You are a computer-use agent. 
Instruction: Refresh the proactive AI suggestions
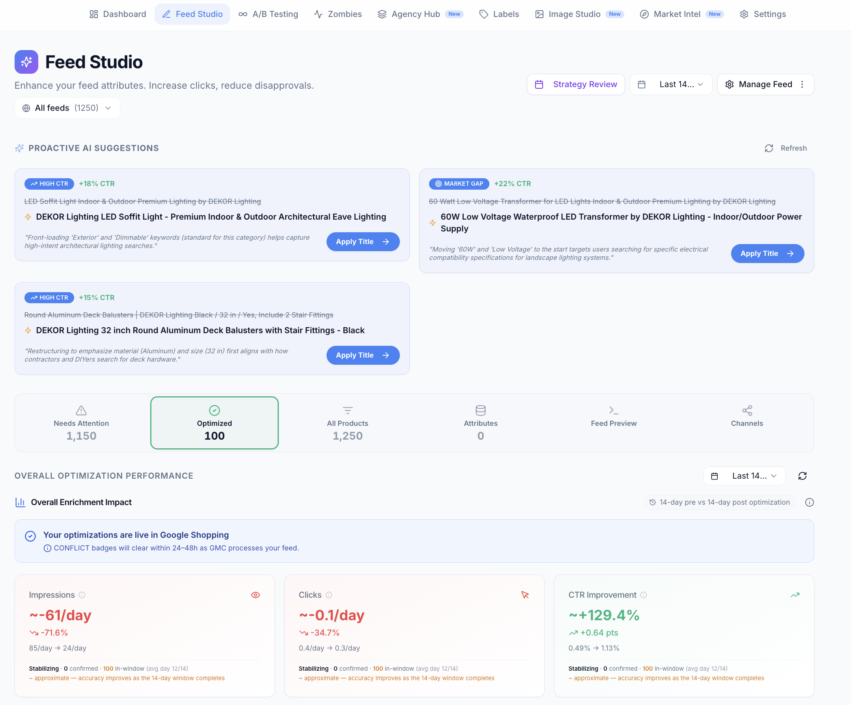786,148
